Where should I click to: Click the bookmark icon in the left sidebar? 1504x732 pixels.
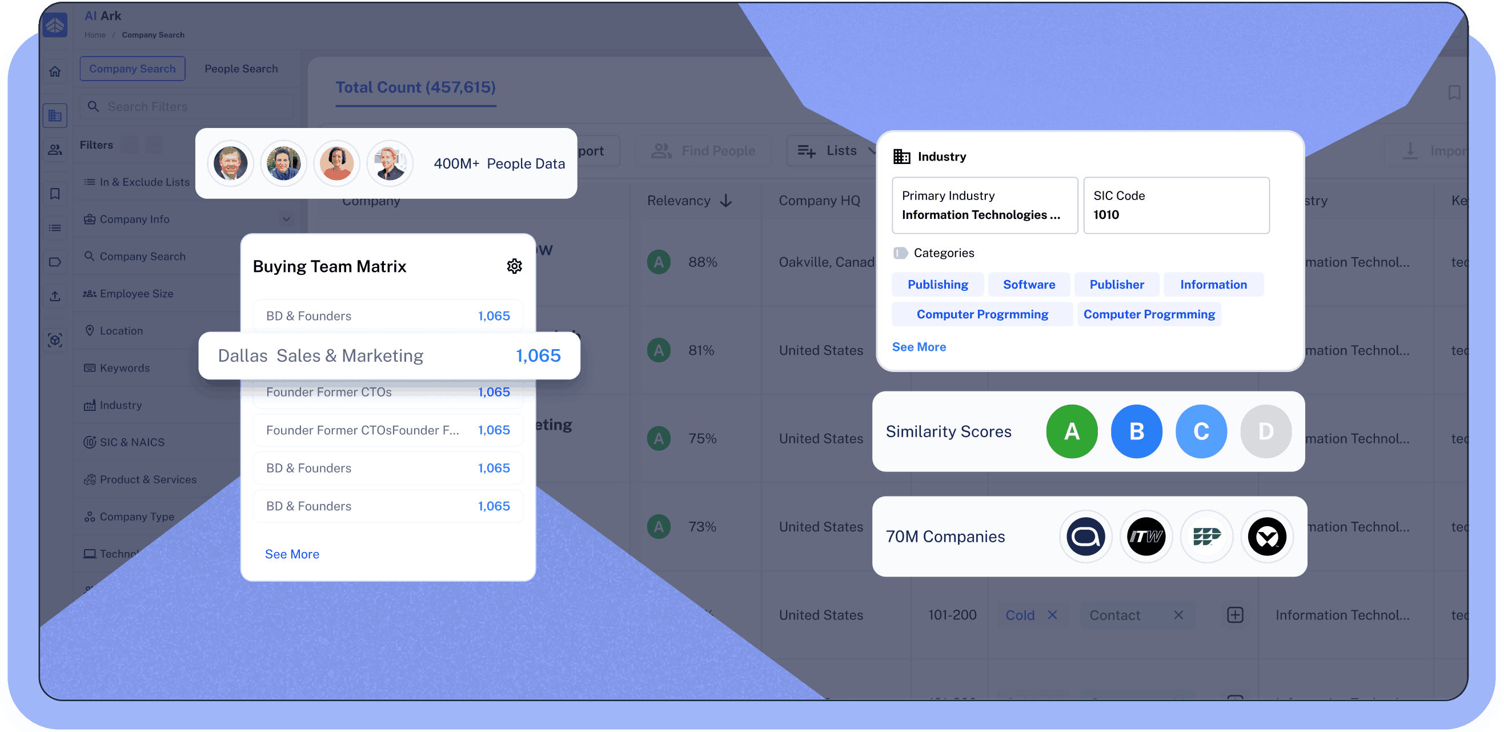(x=55, y=193)
